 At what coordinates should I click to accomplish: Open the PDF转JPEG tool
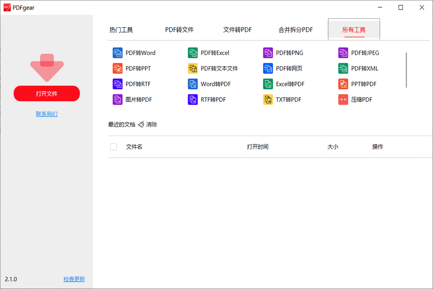coord(364,53)
